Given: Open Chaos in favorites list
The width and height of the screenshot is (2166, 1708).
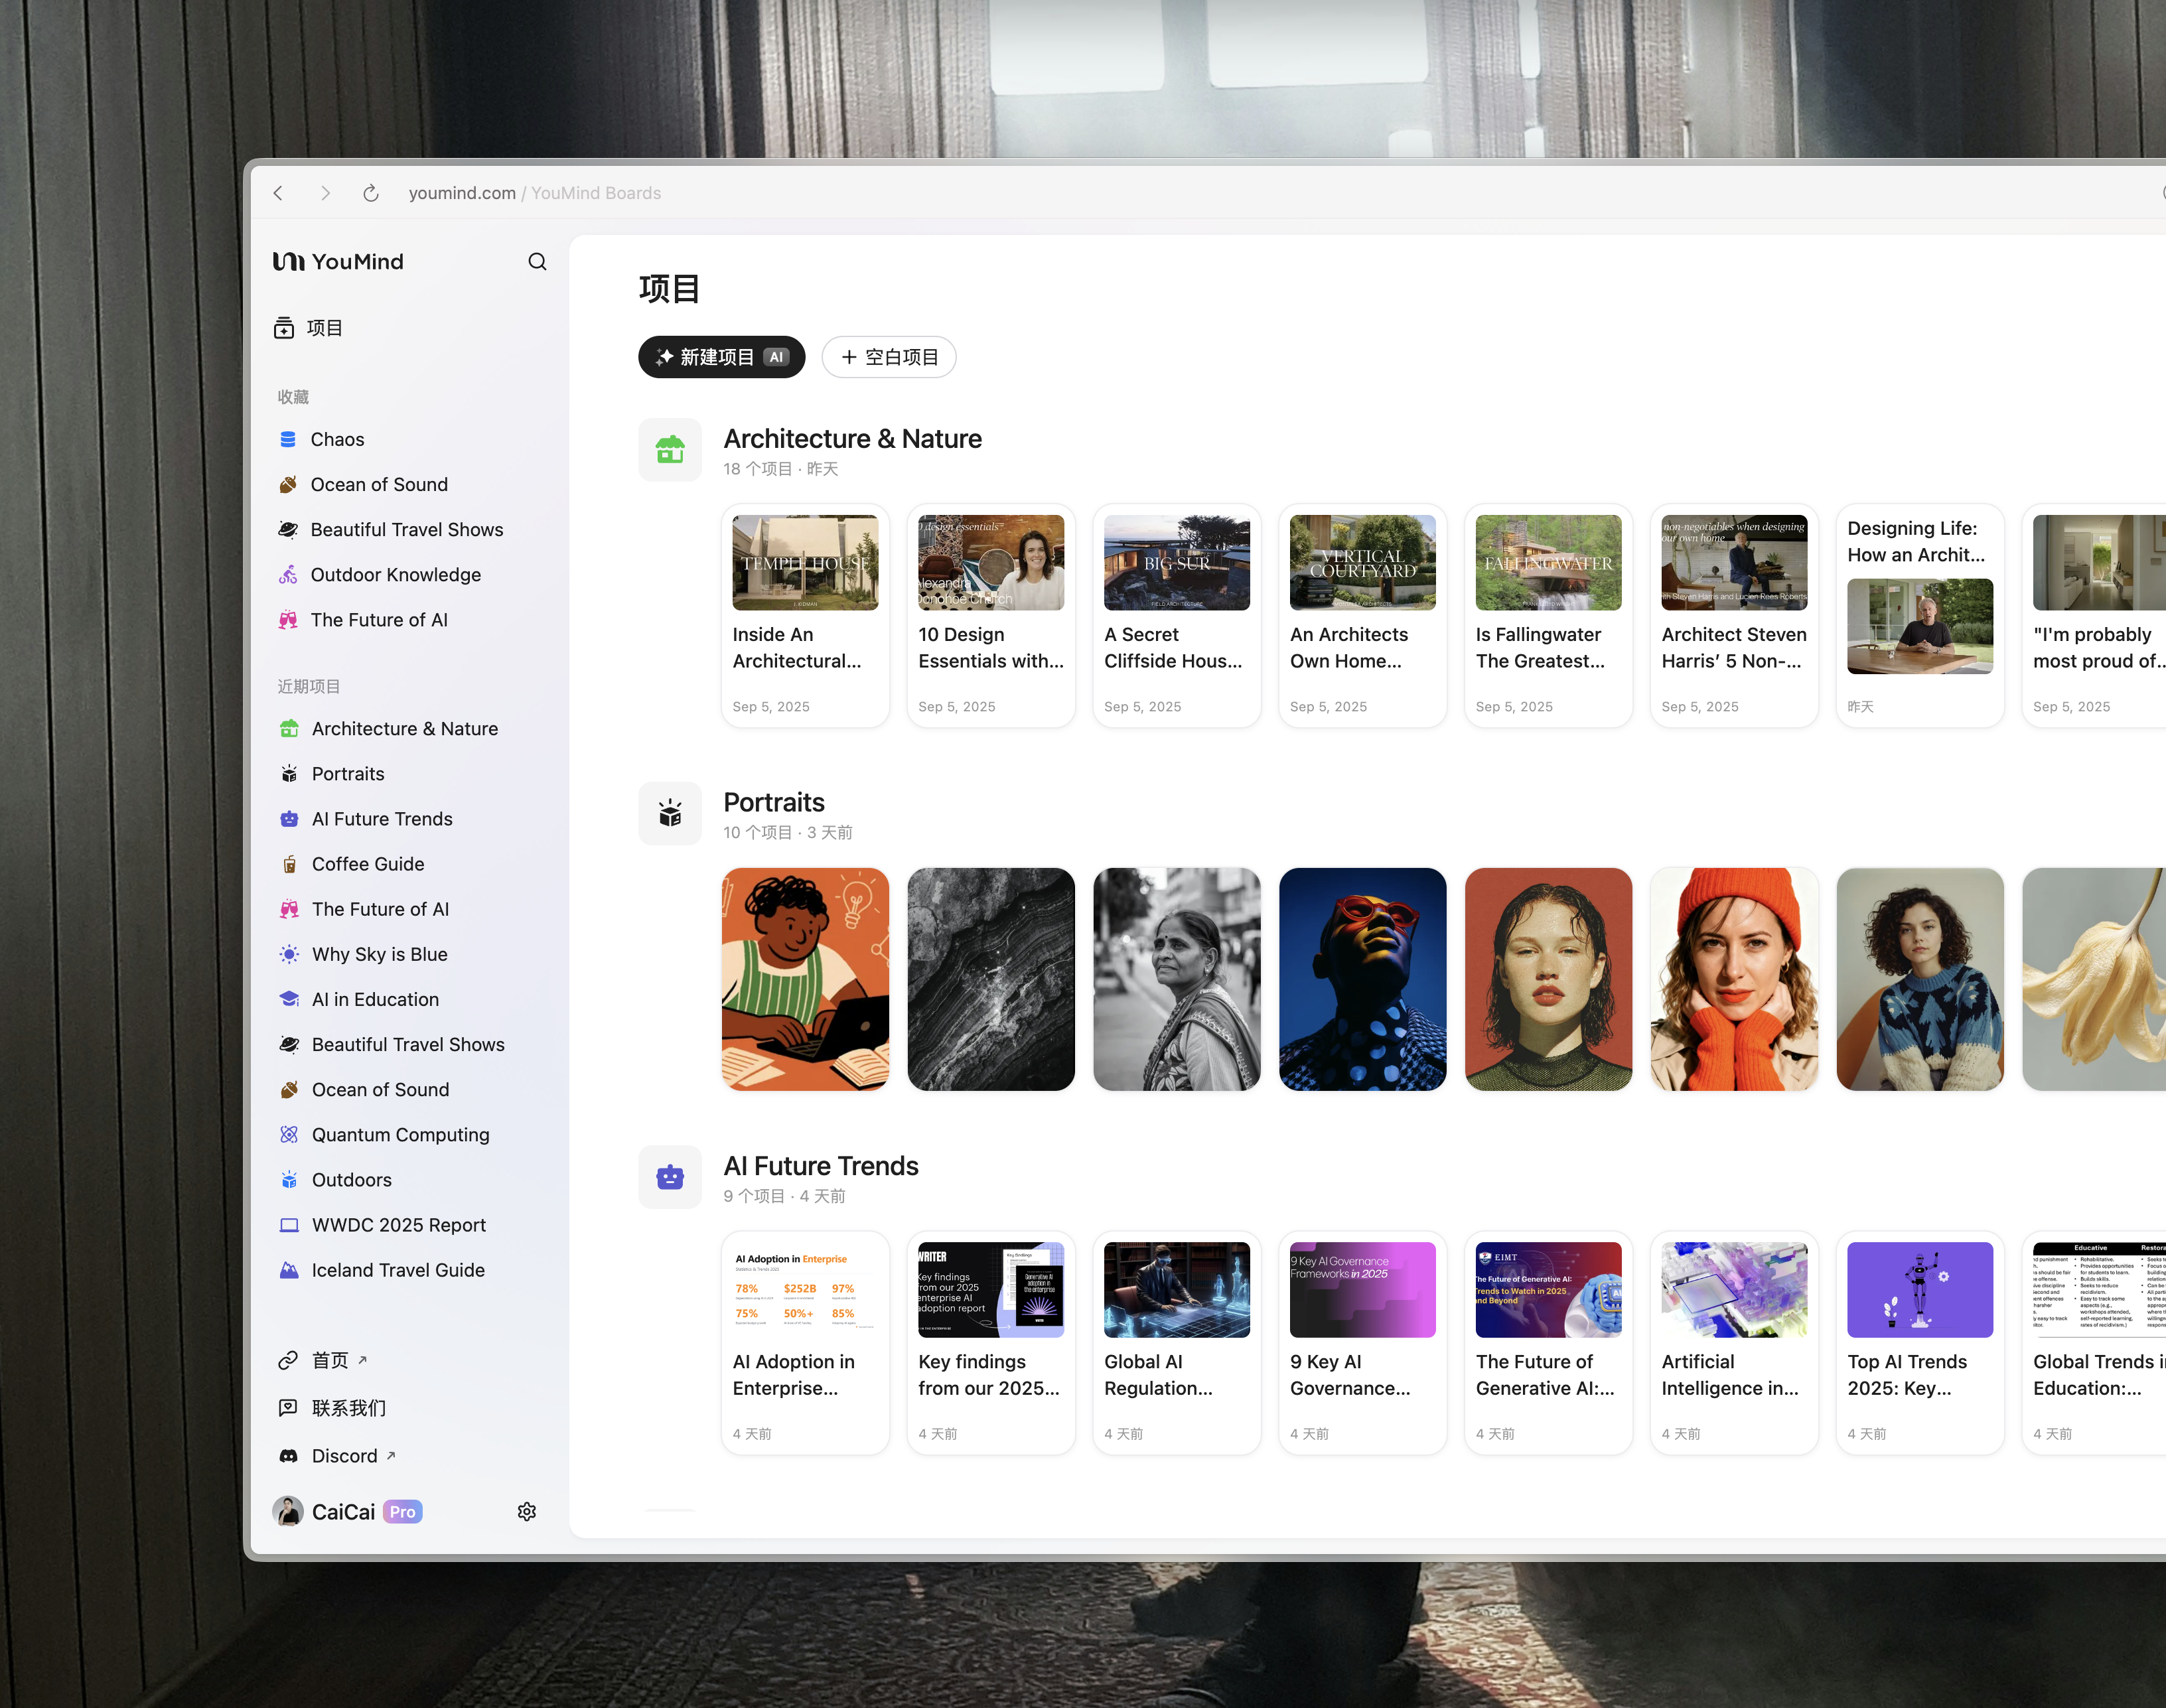Looking at the screenshot, I should pyautogui.click(x=337, y=439).
